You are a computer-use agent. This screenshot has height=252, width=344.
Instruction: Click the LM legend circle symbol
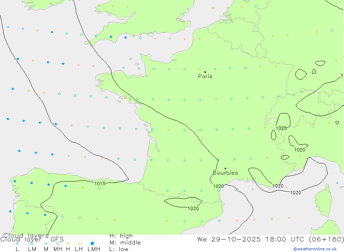click(31, 243)
